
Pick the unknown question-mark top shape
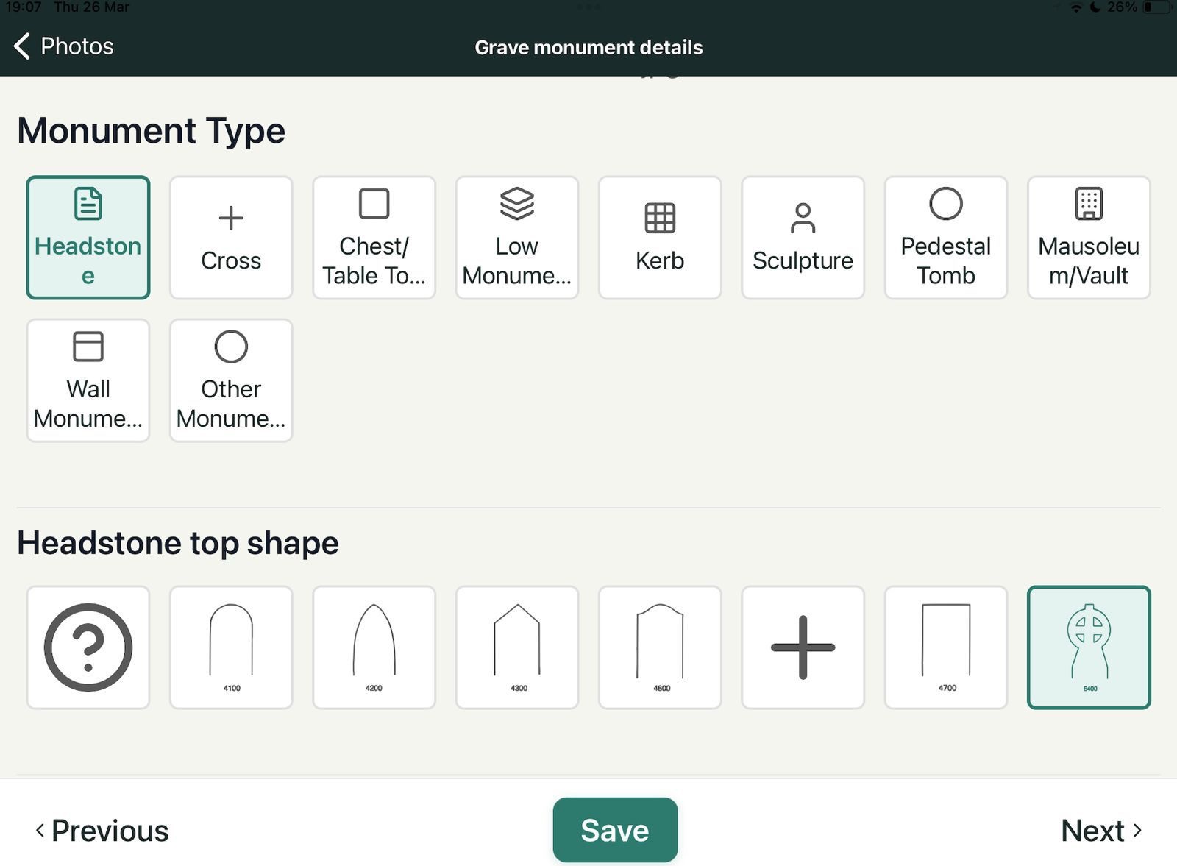point(88,647)
